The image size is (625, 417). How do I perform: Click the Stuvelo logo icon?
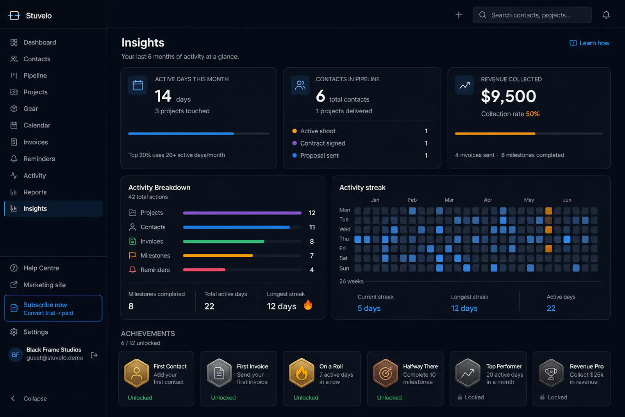click(x=14, y=16)
